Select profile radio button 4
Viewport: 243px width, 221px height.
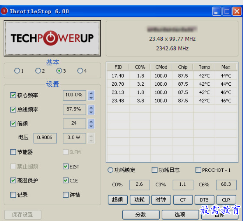click(80, 71)
